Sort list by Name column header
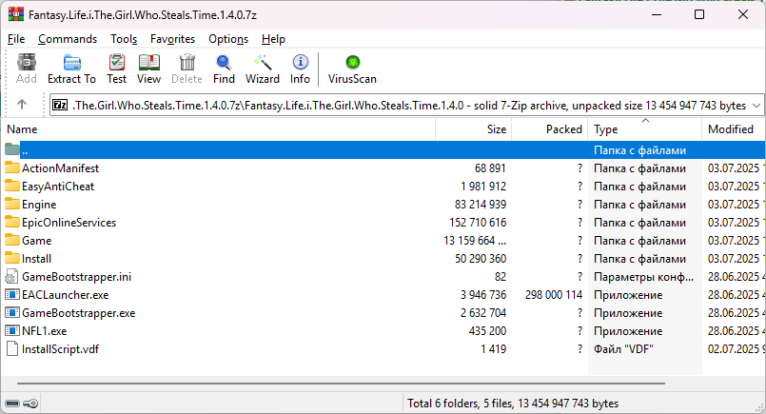The height and width of the screenshot is (414, 766). pos(22,128)
